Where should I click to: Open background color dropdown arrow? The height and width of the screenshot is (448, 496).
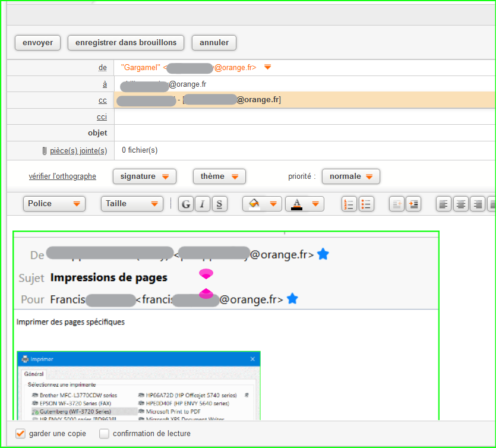click(274, 204)
